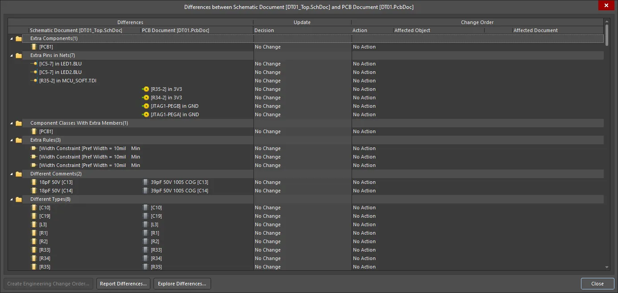Select the 39pF 50V 1005 COG [C13] entry
The image size is (618, 293).
point(179,182)
